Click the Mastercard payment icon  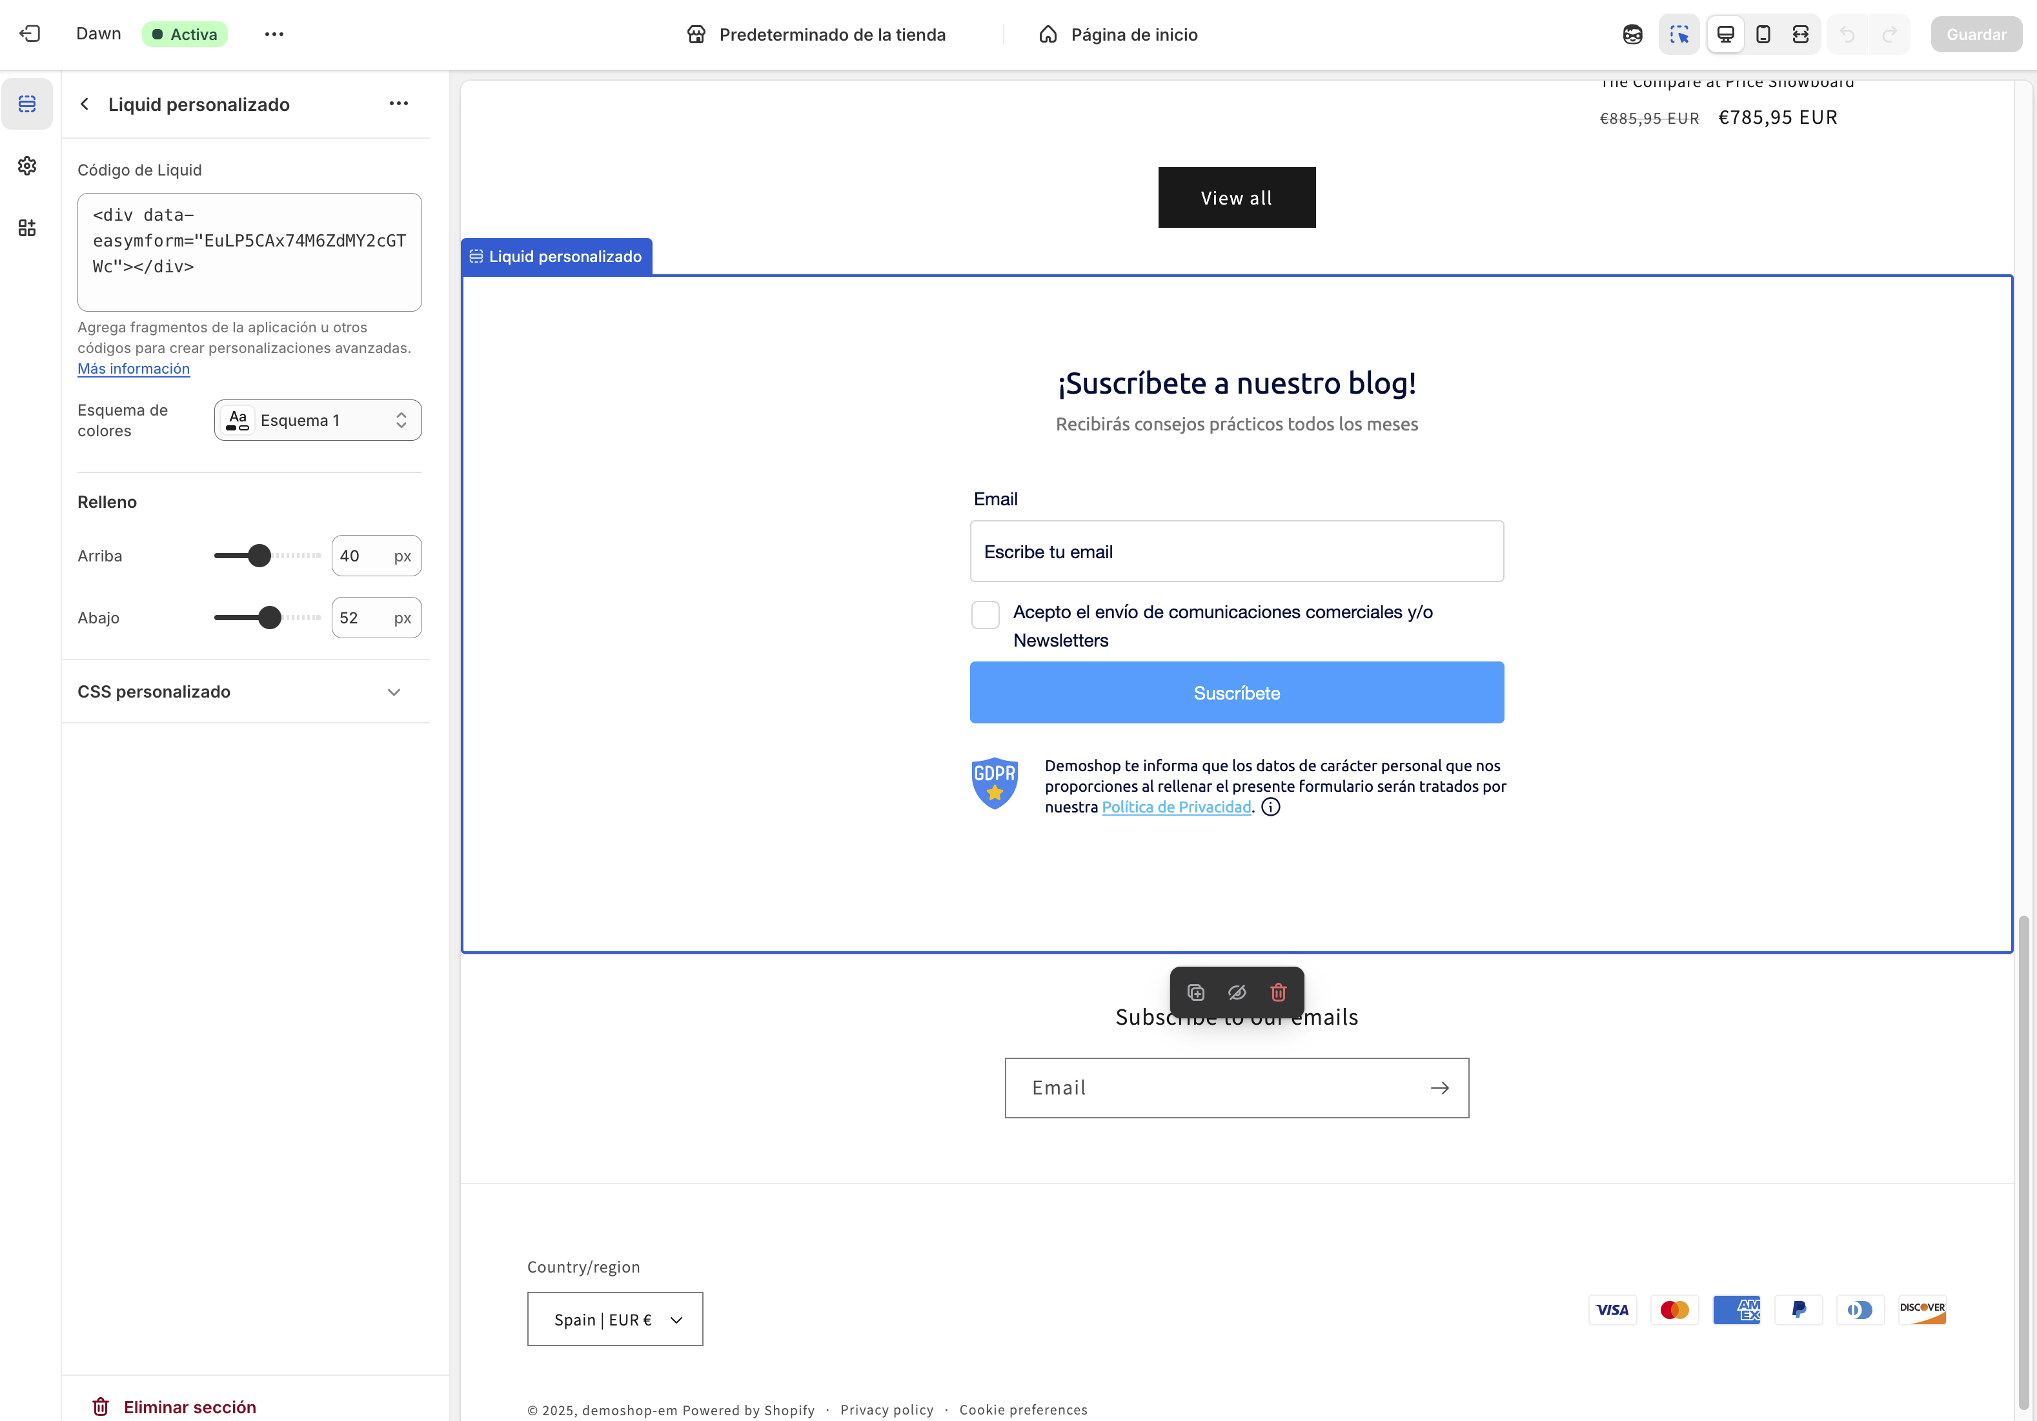click(x=1674, y=1309)
